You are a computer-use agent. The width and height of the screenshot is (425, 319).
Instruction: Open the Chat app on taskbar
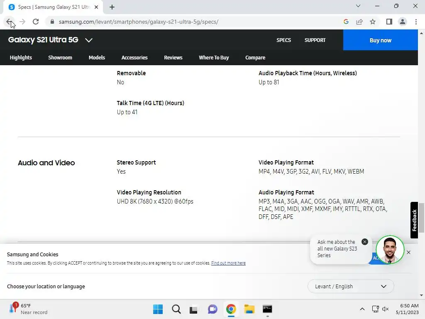click(x=212, y=309)
